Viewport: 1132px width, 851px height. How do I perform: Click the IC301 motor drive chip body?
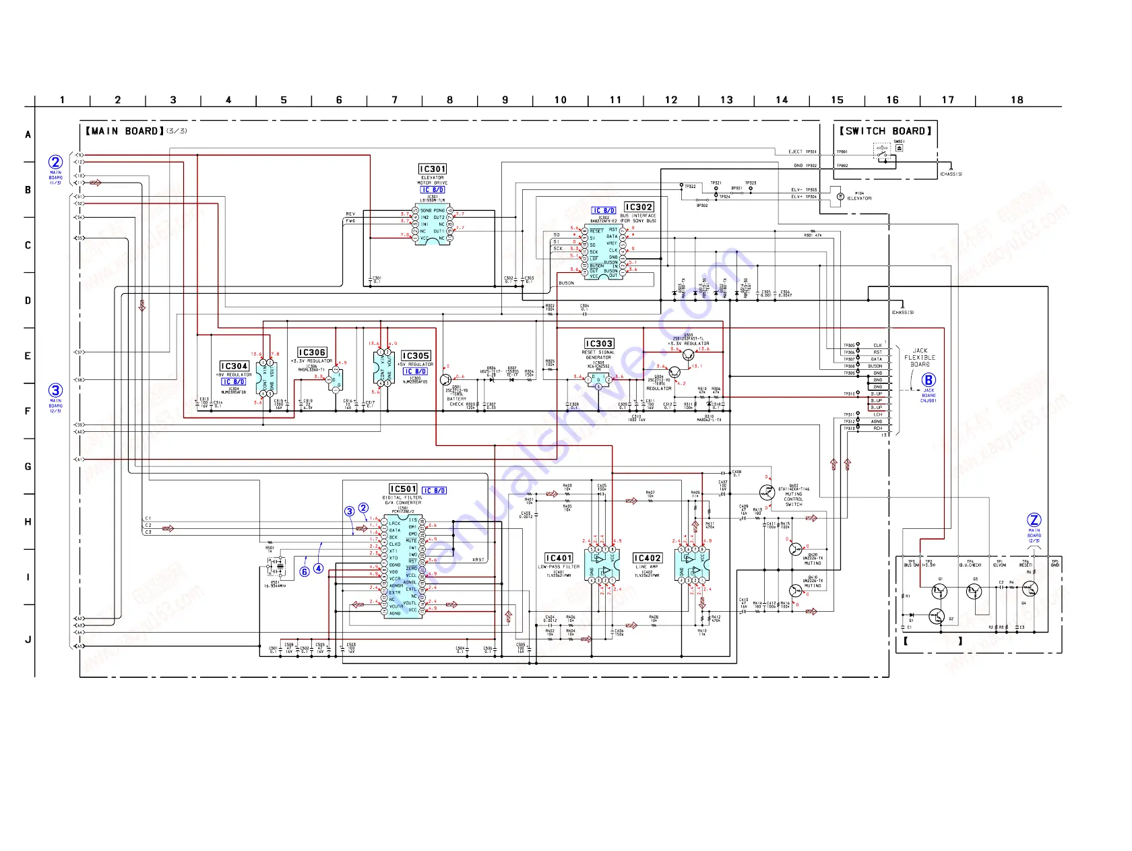[x=432, y=224]
